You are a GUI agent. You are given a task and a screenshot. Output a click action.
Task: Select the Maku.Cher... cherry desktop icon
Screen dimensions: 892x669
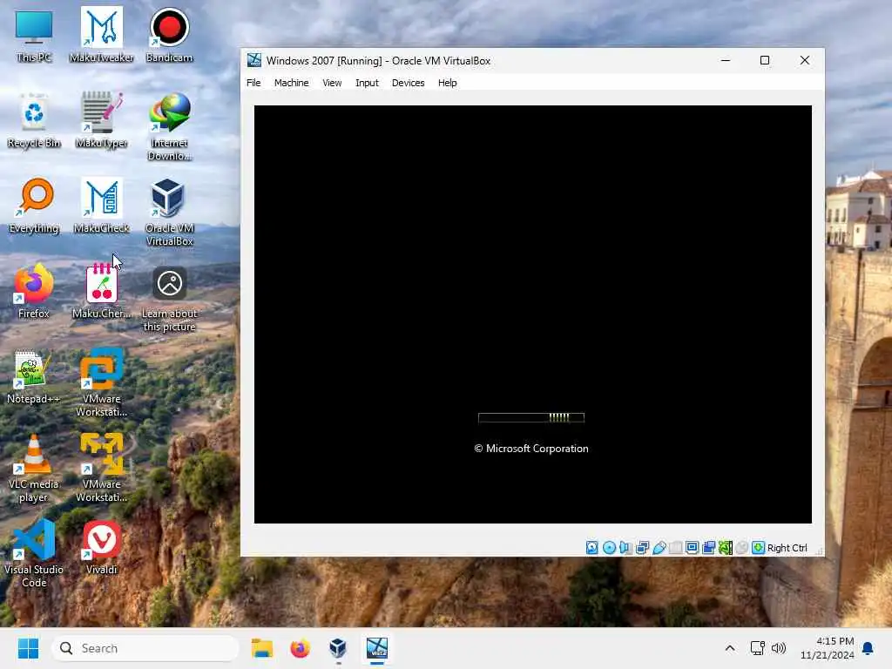[x=101, y=291]
